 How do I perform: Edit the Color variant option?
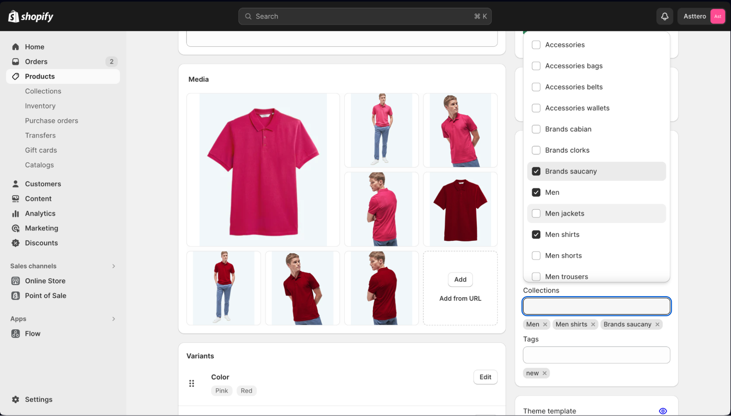[485, 377]
